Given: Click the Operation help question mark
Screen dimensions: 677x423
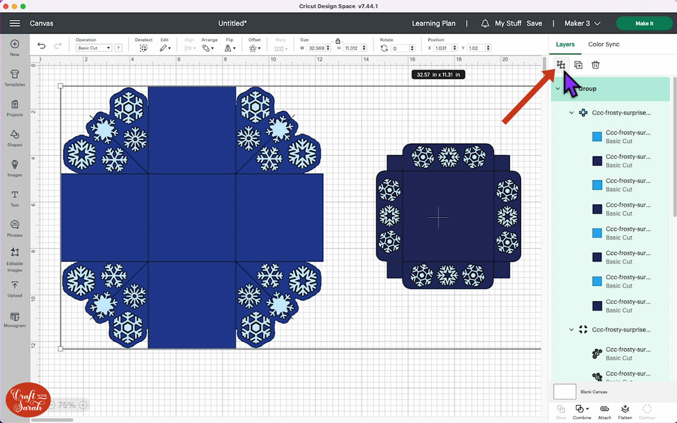Looking at the screenshot, I should click(118, 48).
